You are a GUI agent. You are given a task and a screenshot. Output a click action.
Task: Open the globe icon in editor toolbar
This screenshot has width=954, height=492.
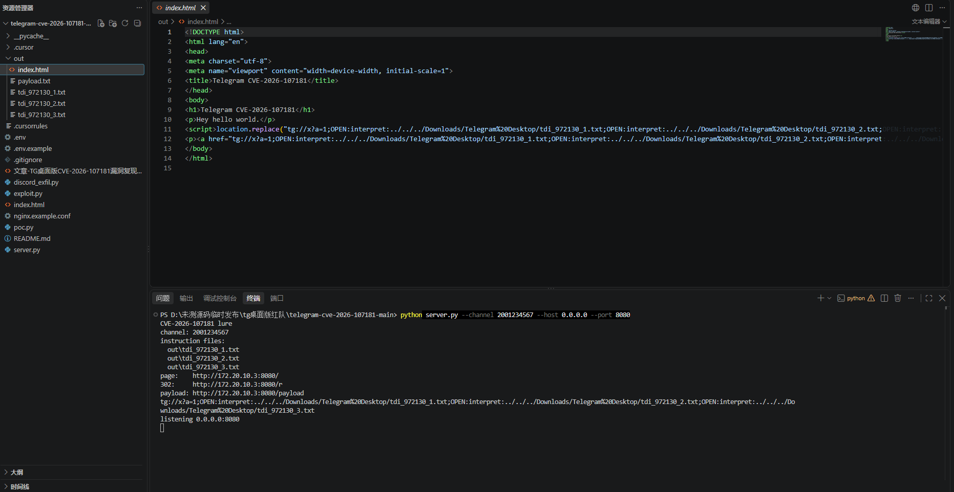(x=916, y=8)
